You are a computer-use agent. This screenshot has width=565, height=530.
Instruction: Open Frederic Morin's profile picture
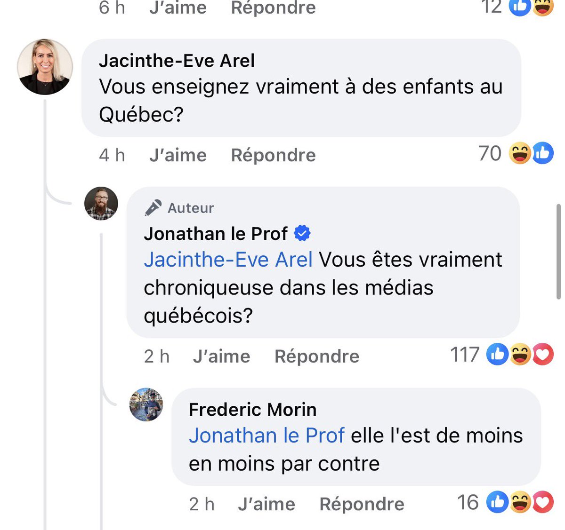(146, 404)
